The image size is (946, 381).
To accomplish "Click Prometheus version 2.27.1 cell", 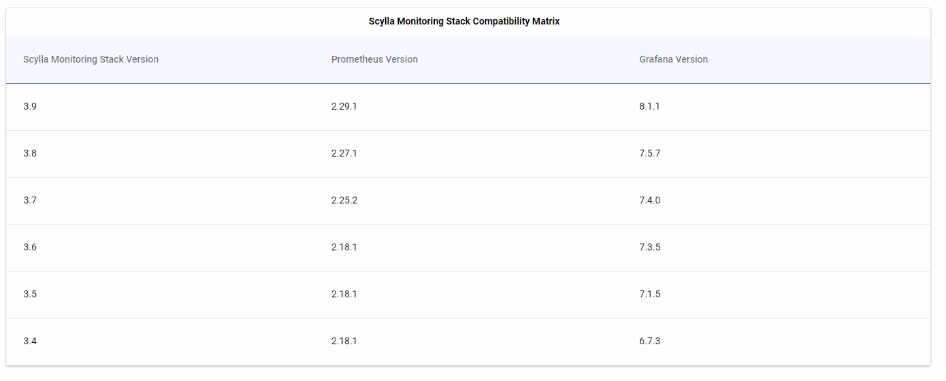I will [344, 153].
